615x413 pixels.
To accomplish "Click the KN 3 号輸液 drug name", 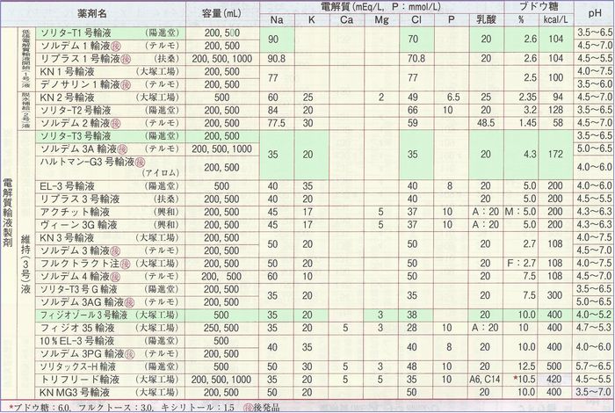I will (x=67, y=237).
